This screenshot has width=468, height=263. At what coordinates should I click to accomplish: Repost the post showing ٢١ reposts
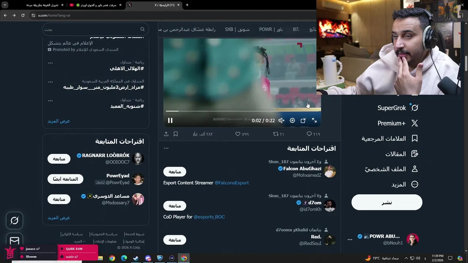[279, 134]
